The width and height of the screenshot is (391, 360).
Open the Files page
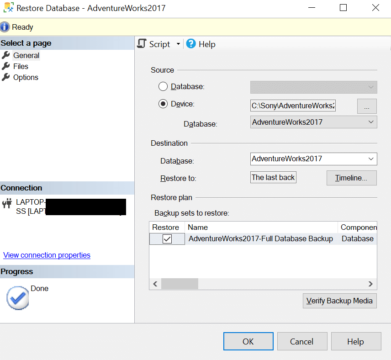[x=21, y=66]
